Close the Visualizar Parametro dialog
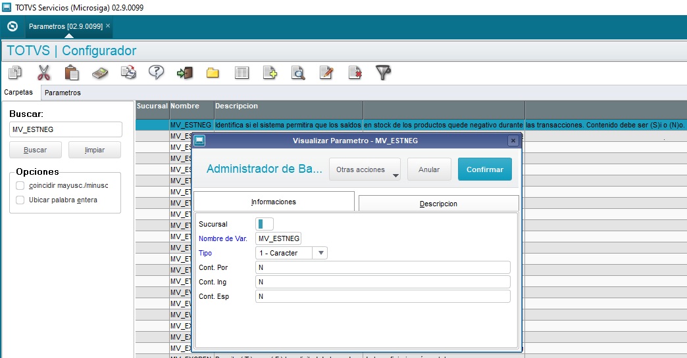Viewport: 687px width, 358px height. [513, 141]
